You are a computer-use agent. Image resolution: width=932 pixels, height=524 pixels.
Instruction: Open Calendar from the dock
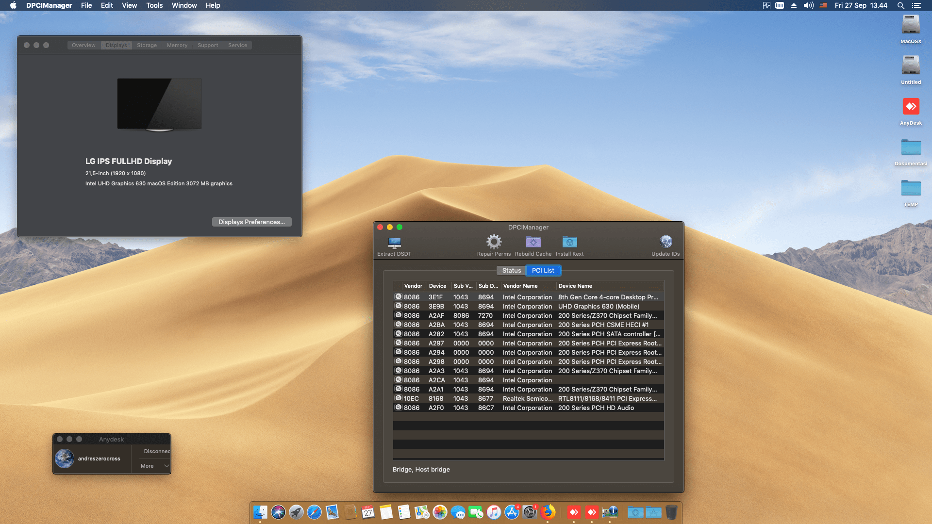pos(368,512)
